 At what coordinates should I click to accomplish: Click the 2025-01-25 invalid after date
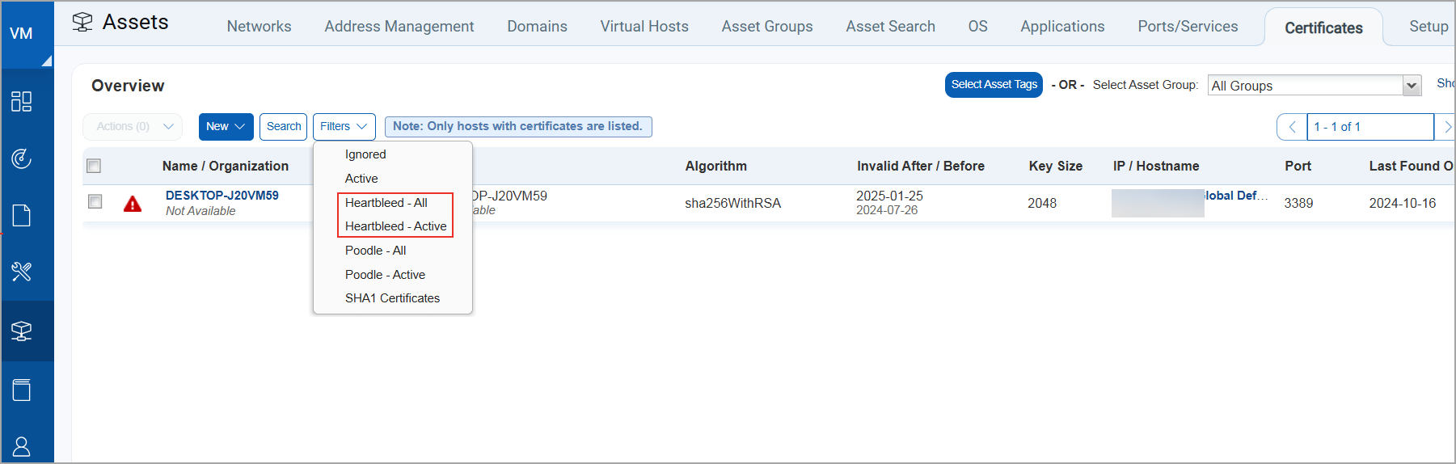coord(889,196)
